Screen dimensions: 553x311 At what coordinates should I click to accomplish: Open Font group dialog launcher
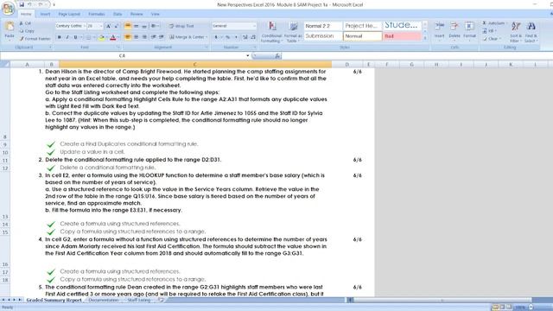point(118,48)
